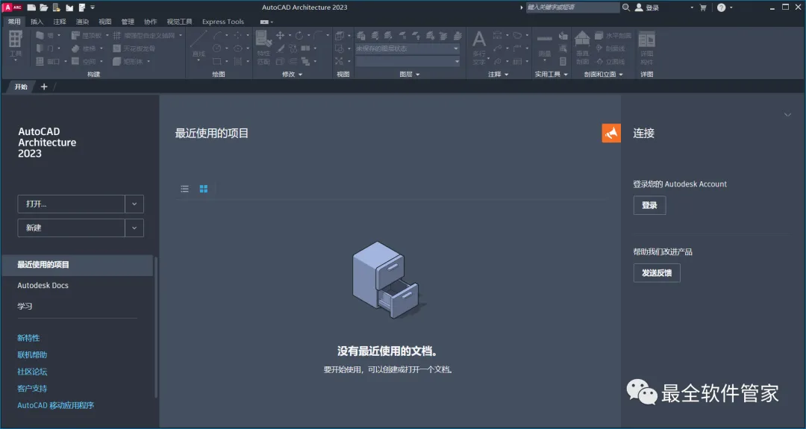806x429 pixels.
Task: Switch to the 渲染 ribbon tab
Action: coord(82,22)
